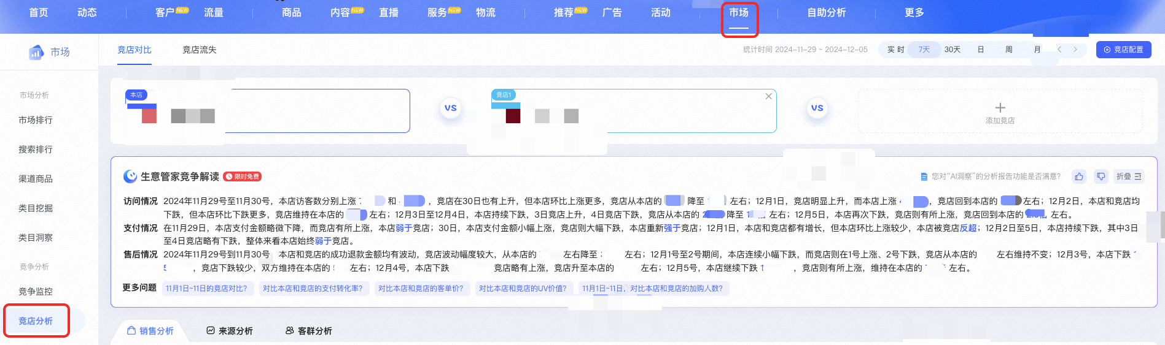Click the 添加竞店 placeholder label
This screenshot has height=345, width=1165.
pyautogui.click(x=1000, y=121)
